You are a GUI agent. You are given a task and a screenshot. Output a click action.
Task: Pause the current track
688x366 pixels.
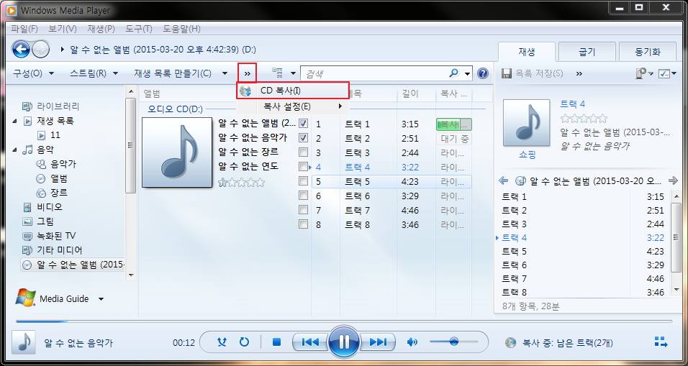coord(344,342)
